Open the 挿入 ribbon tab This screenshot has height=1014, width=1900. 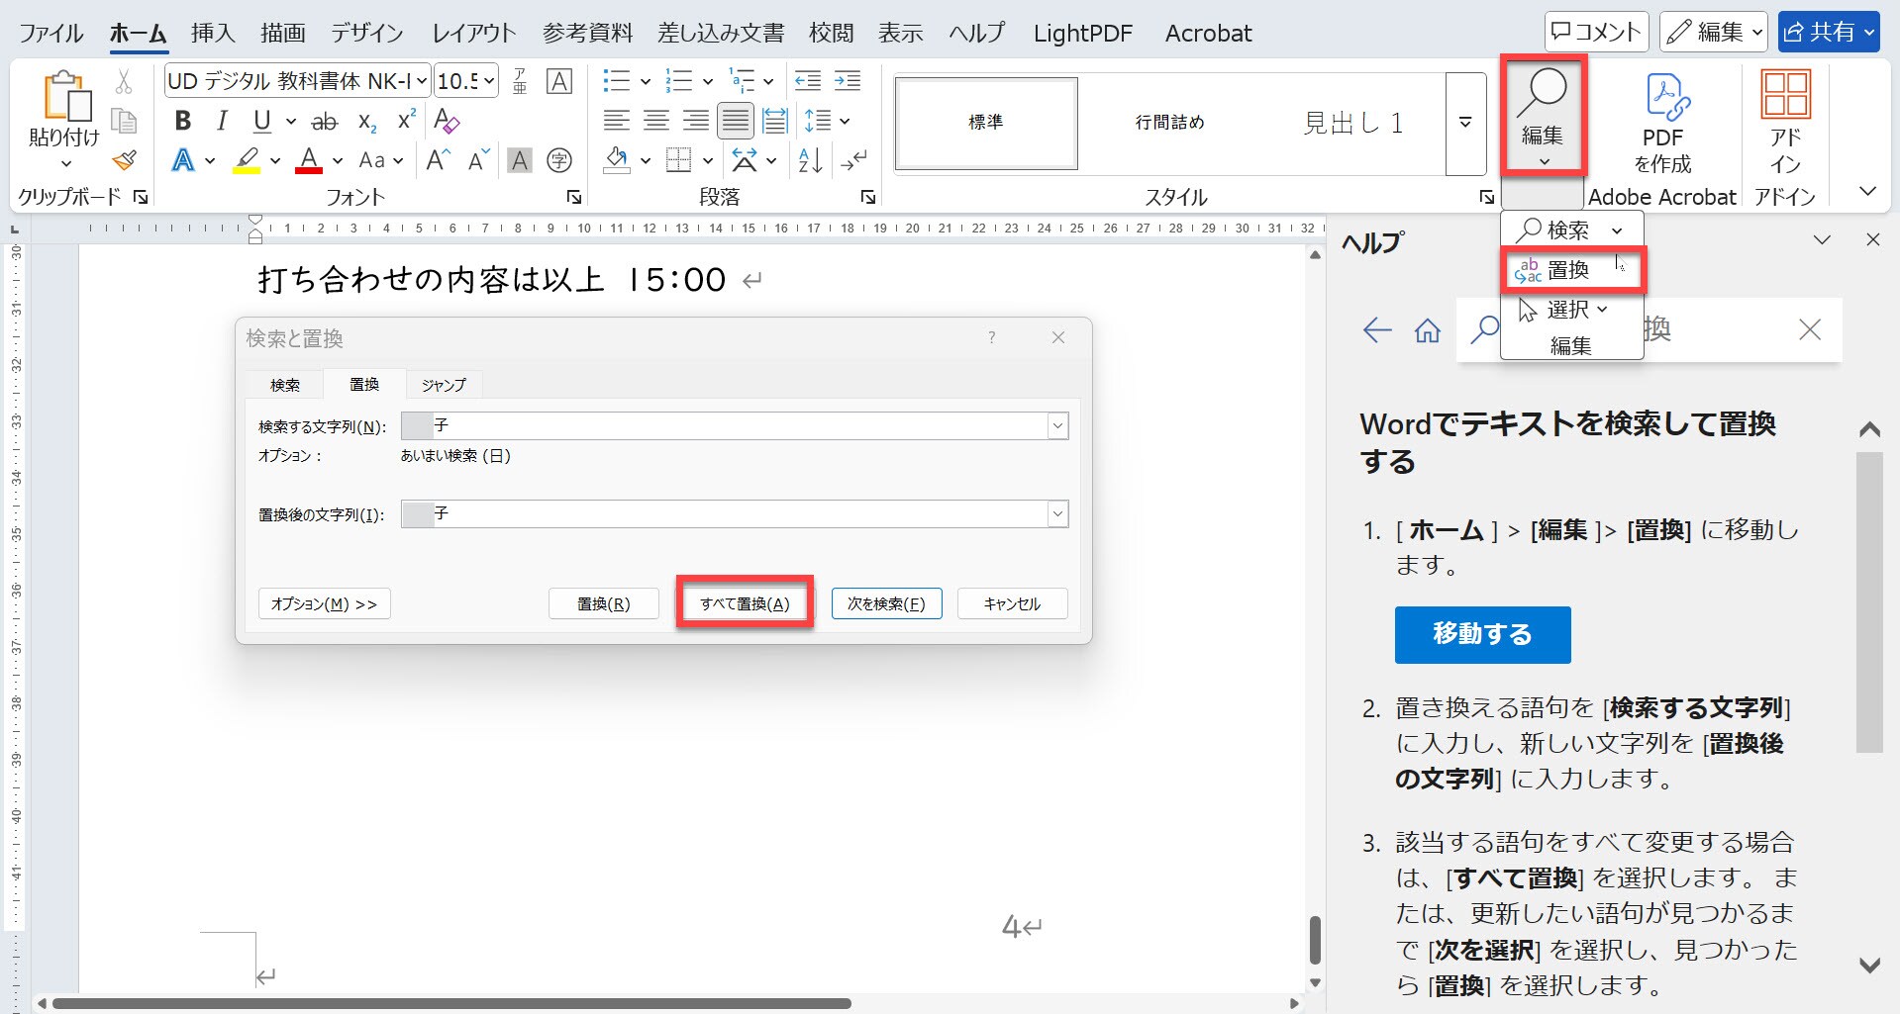[213, 33]
